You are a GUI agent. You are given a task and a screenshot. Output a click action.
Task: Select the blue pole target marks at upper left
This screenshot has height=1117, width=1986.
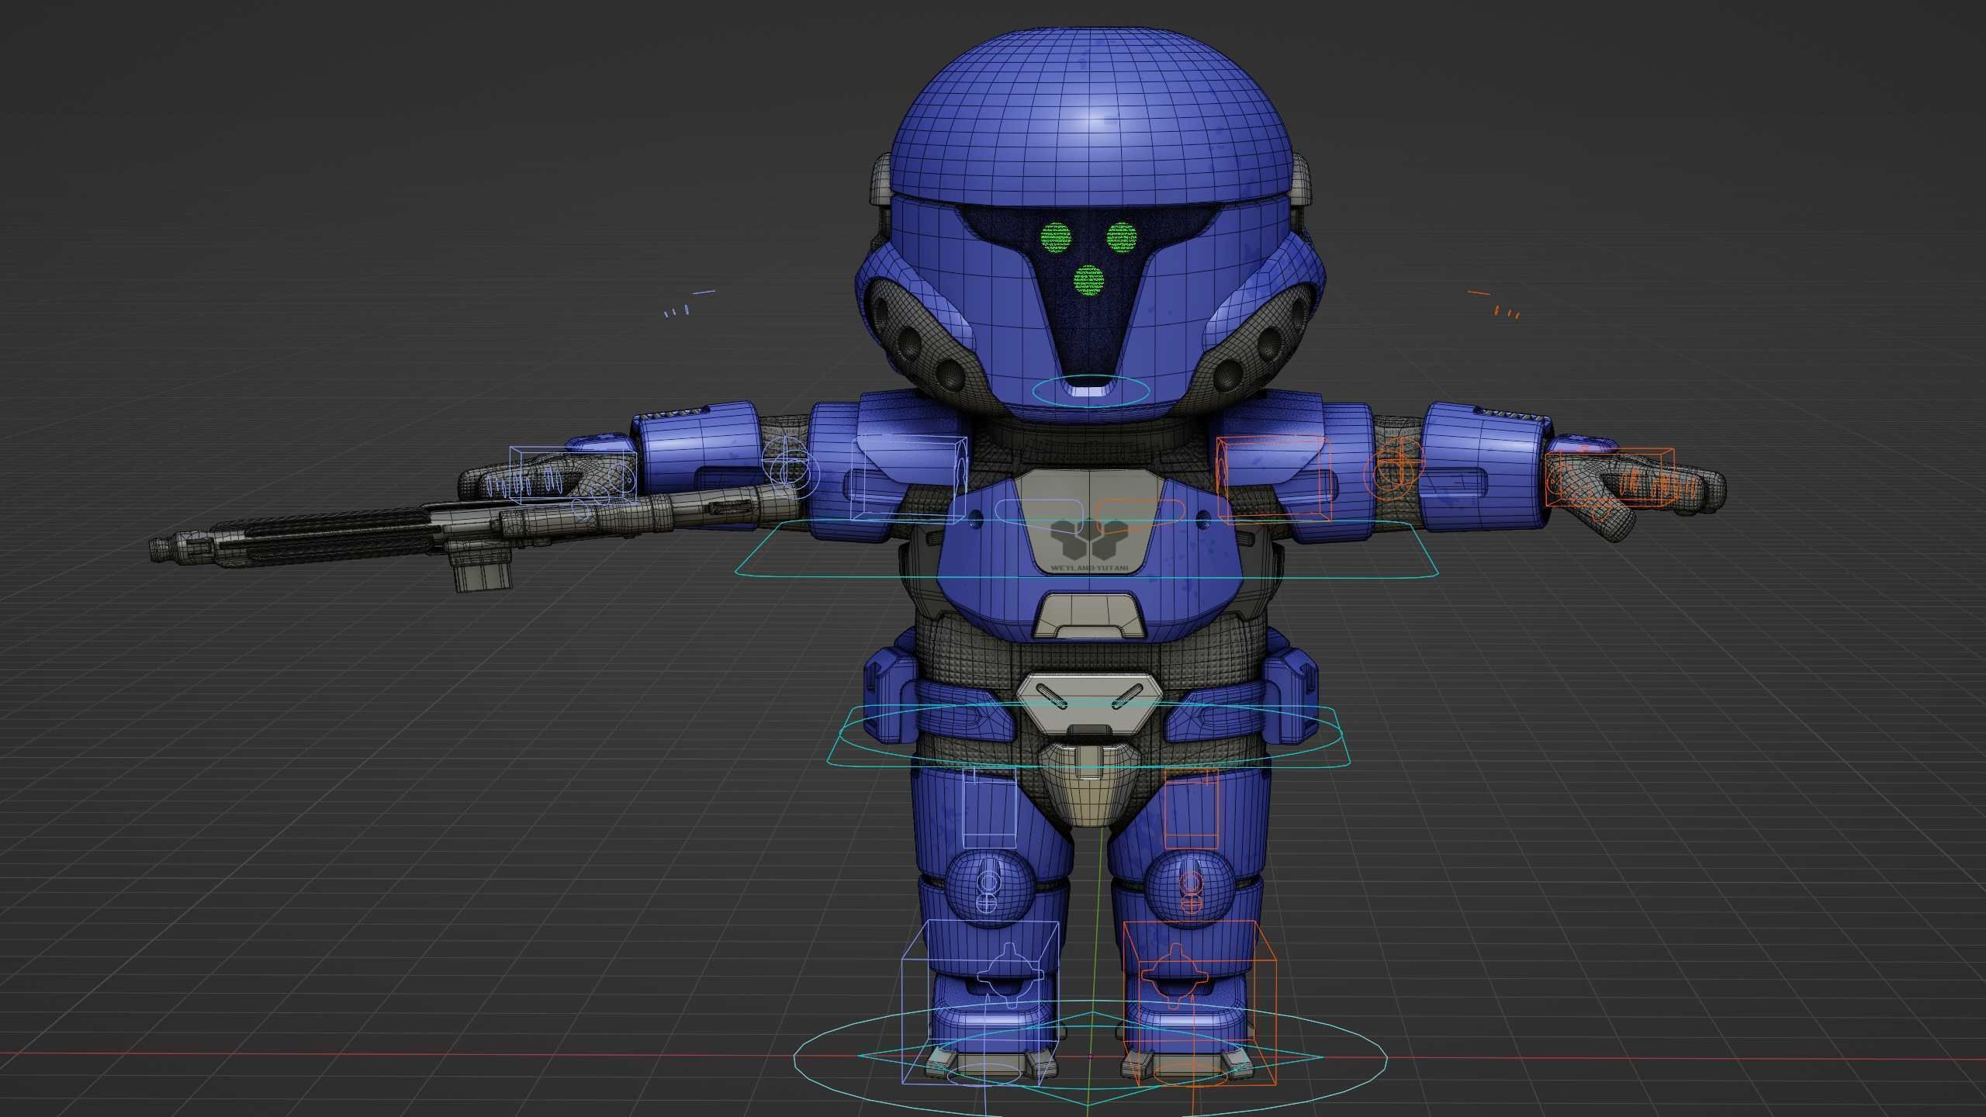click(x=689, y=304)
